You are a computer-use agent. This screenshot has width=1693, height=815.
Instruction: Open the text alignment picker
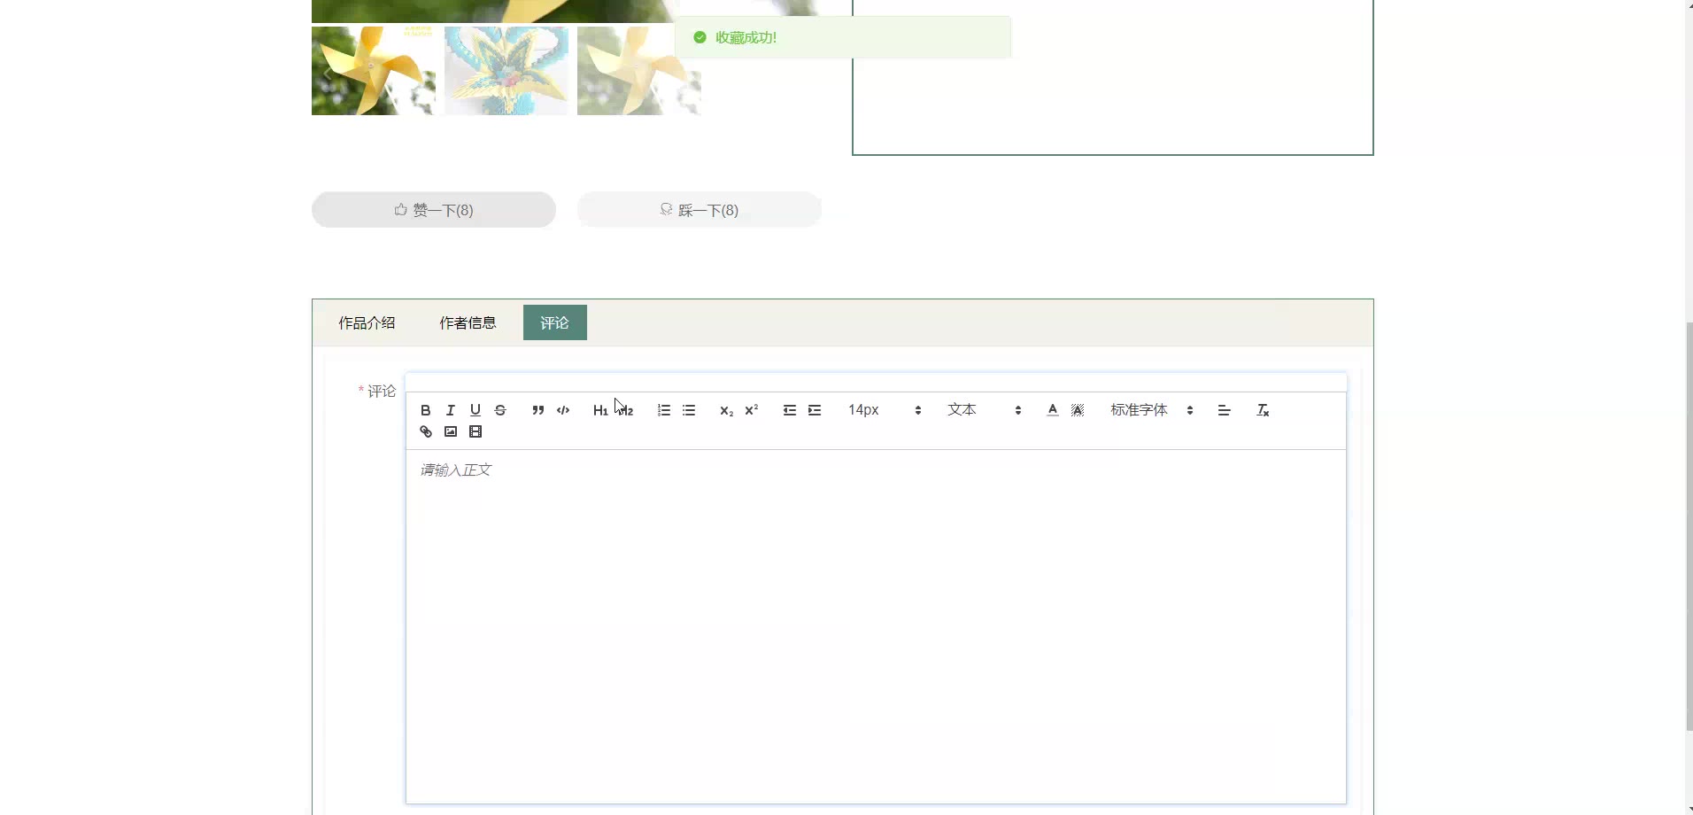[x=1225, y=410]
